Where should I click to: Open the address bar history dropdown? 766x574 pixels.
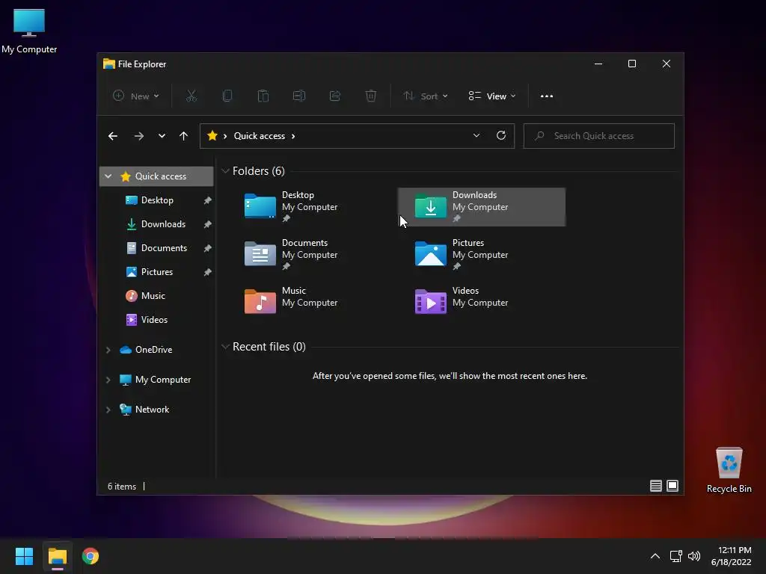point(477,136)
